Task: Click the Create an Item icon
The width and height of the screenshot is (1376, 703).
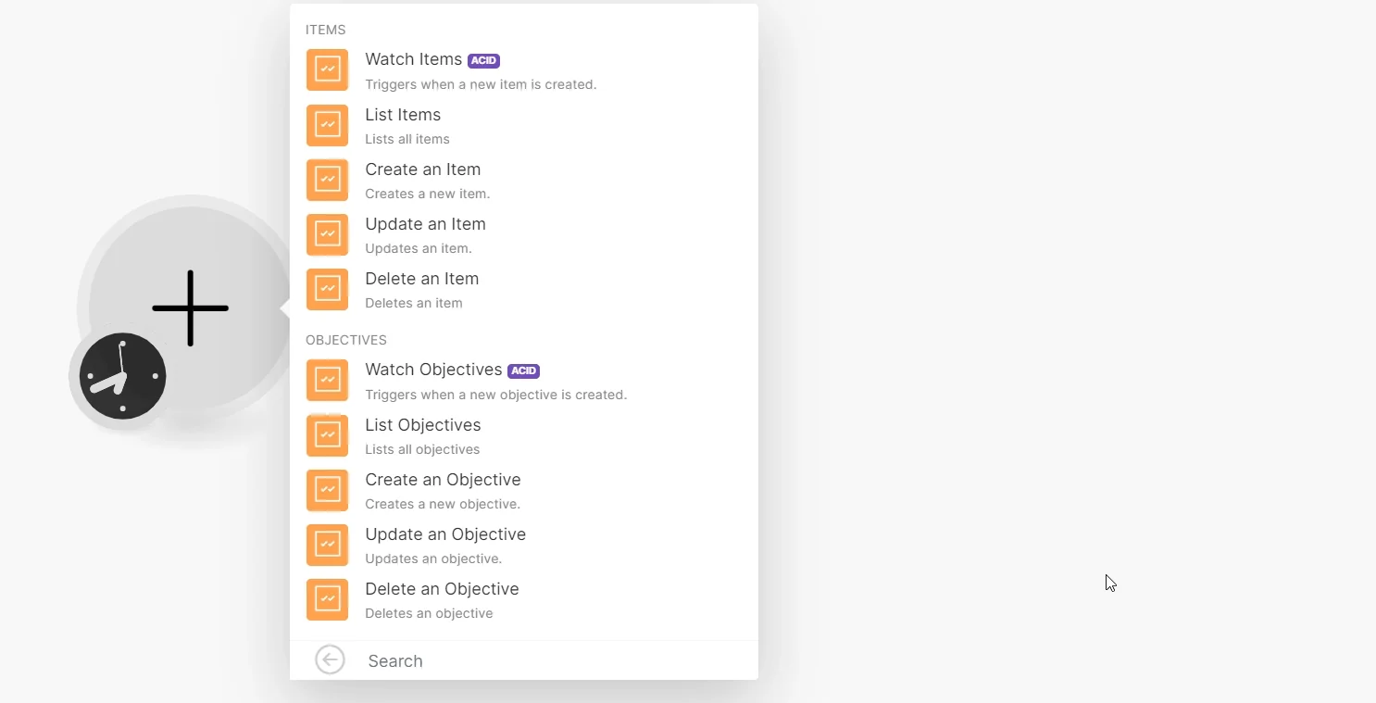Action: [x=328, y=181]
